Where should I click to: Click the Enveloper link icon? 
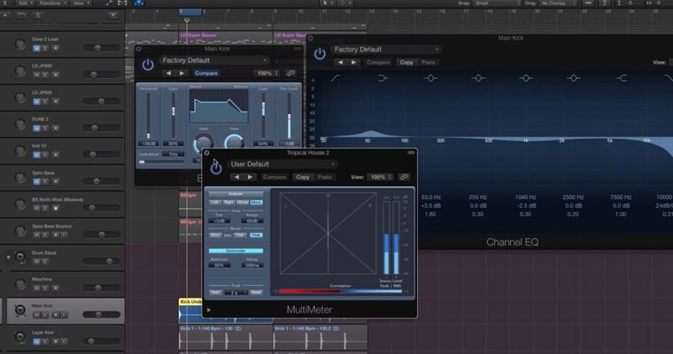tap(290, 73)
